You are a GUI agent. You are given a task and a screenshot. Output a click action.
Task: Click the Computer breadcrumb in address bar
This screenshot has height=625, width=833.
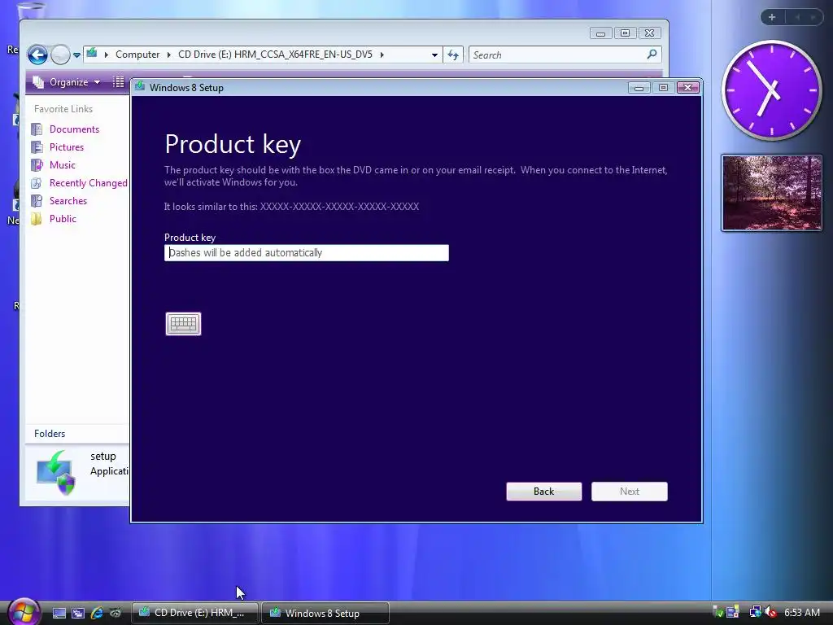(x=137, y=55)
